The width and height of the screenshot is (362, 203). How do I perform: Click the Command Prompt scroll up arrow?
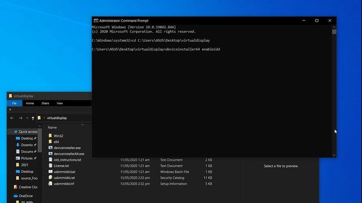334,27
